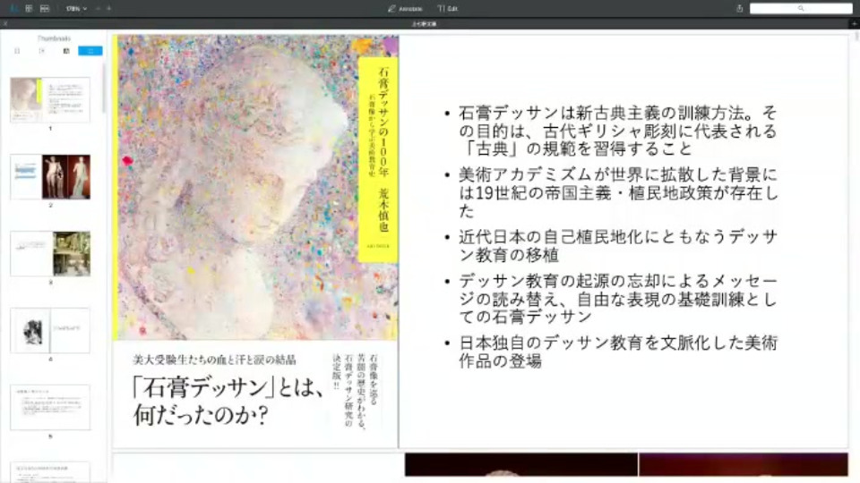Select the open document tab title

(x=424, y=23)
